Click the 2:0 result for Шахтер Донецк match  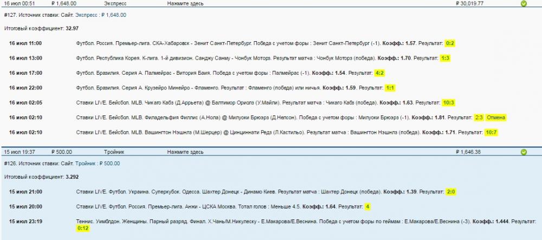coord(451,192)
